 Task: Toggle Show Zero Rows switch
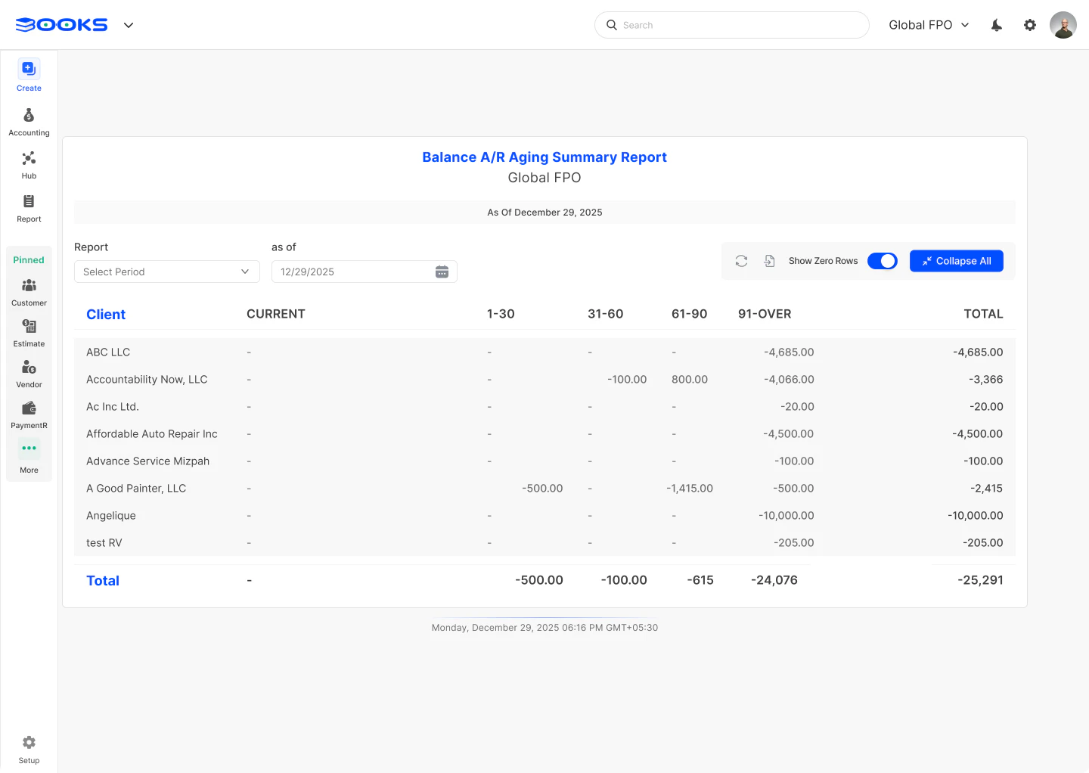(x=882, y=261)
